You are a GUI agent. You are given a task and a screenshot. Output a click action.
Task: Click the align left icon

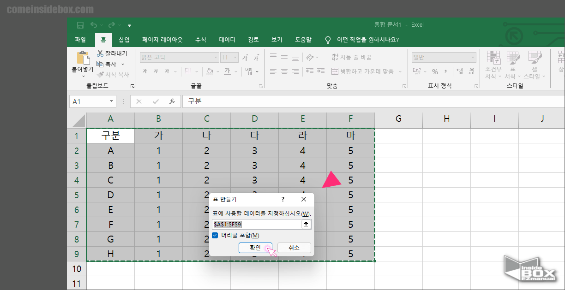click(273, 71)
